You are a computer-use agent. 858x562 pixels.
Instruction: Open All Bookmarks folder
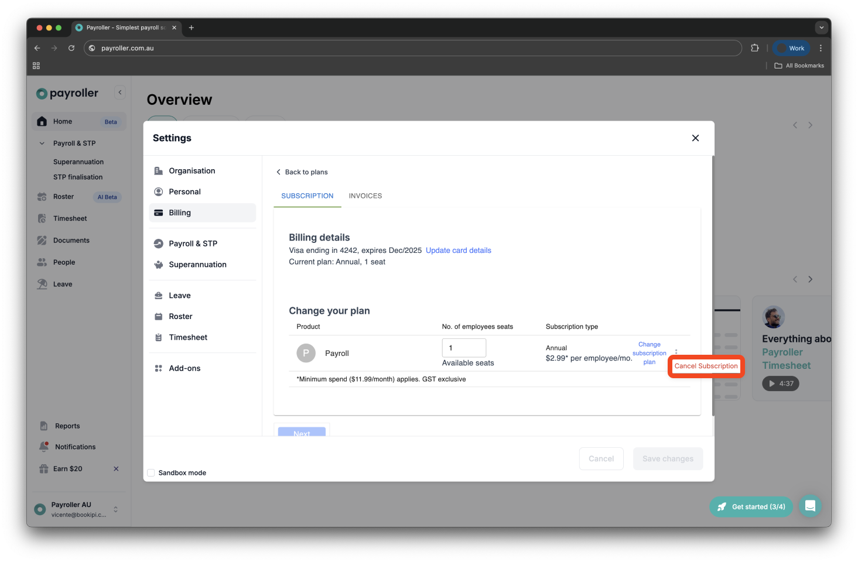(799, 66)
